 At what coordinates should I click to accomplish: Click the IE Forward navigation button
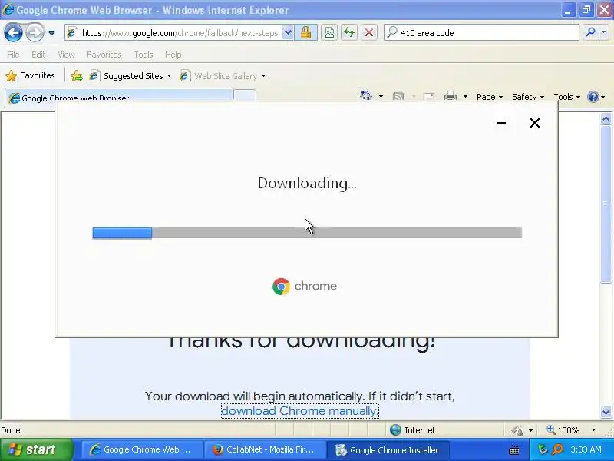(35, 32)
